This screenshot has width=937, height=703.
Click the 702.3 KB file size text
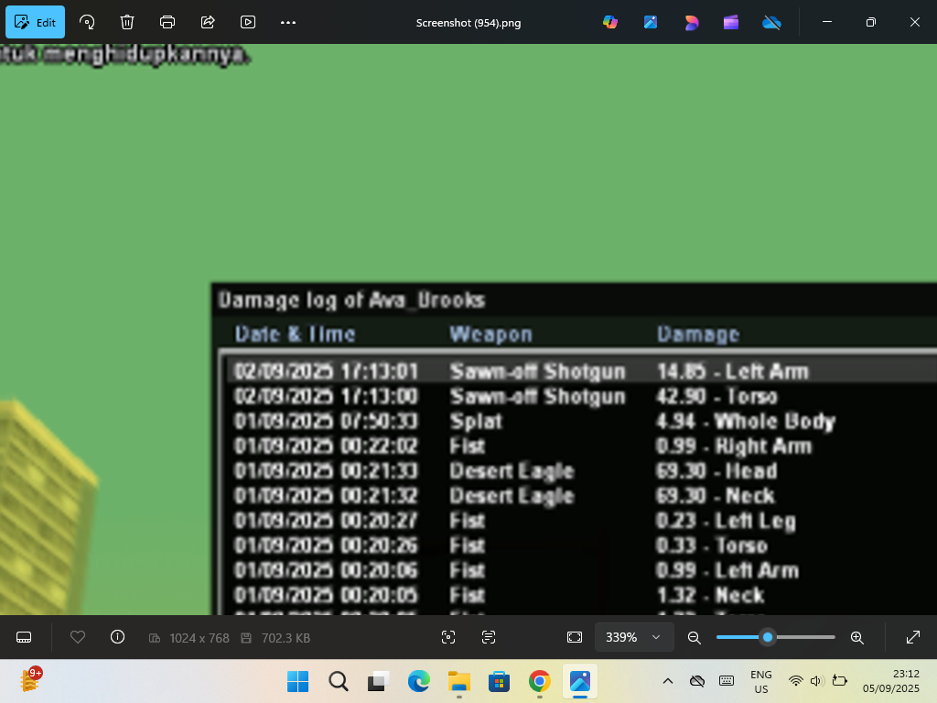(285, 638)
